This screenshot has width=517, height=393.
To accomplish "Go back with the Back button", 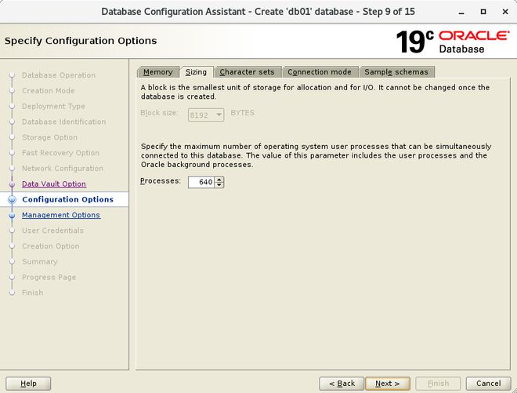I will point(342,384).
